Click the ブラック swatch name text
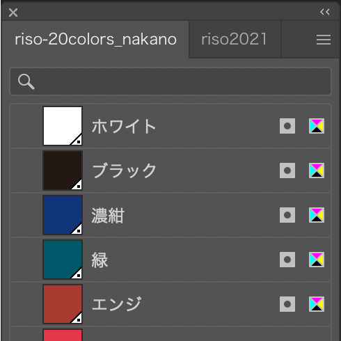 125,170
